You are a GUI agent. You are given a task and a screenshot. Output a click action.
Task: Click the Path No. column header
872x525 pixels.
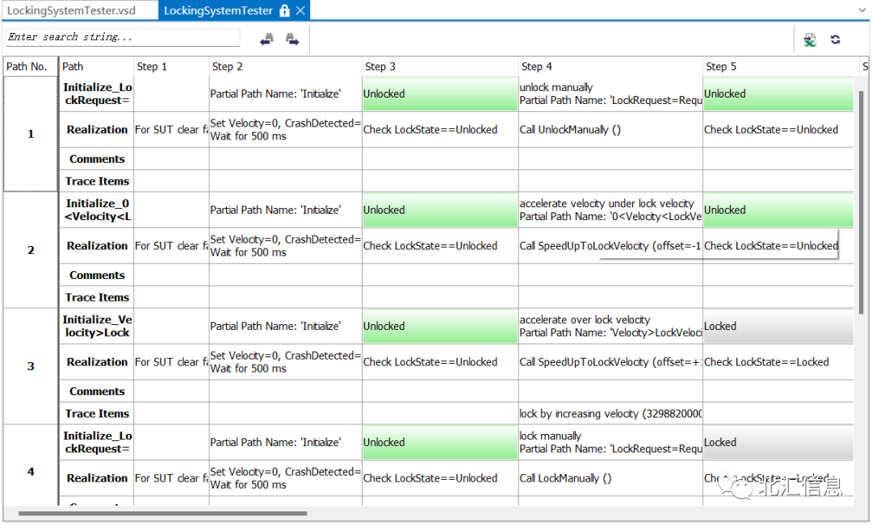27,66
